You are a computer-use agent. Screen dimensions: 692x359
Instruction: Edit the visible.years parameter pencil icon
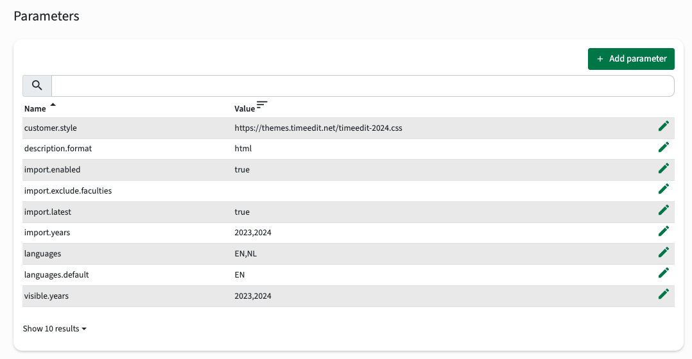pyautogui.click(x=663, y=295)
